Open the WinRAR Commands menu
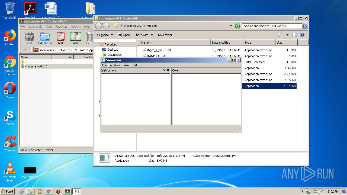347x195 pixels. [x=35, y=27]
